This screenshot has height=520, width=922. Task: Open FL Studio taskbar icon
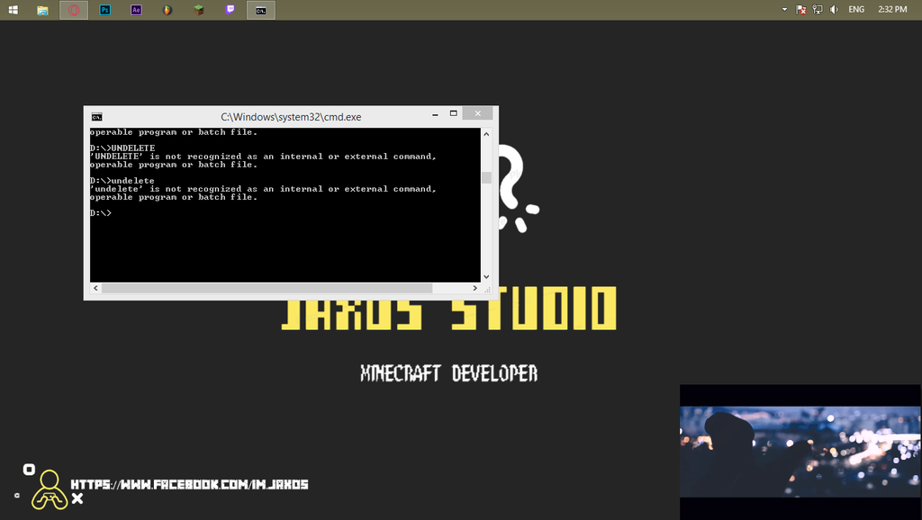[167, 10]
